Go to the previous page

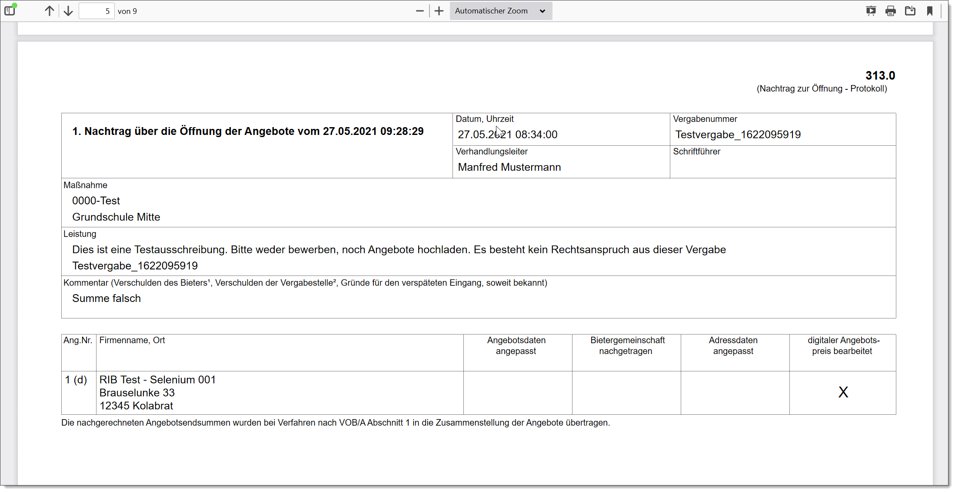[50, 11]
